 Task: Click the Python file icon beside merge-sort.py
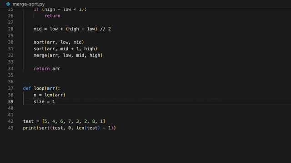point(8,4)
